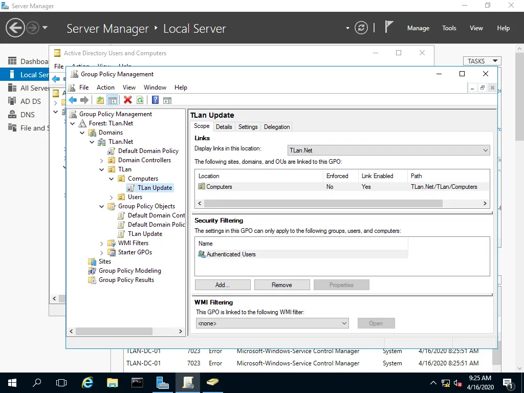Viewport: 524px width, 393px height.
Task: Click the Server Manager refresh circle icon
Action: [361, 28]
